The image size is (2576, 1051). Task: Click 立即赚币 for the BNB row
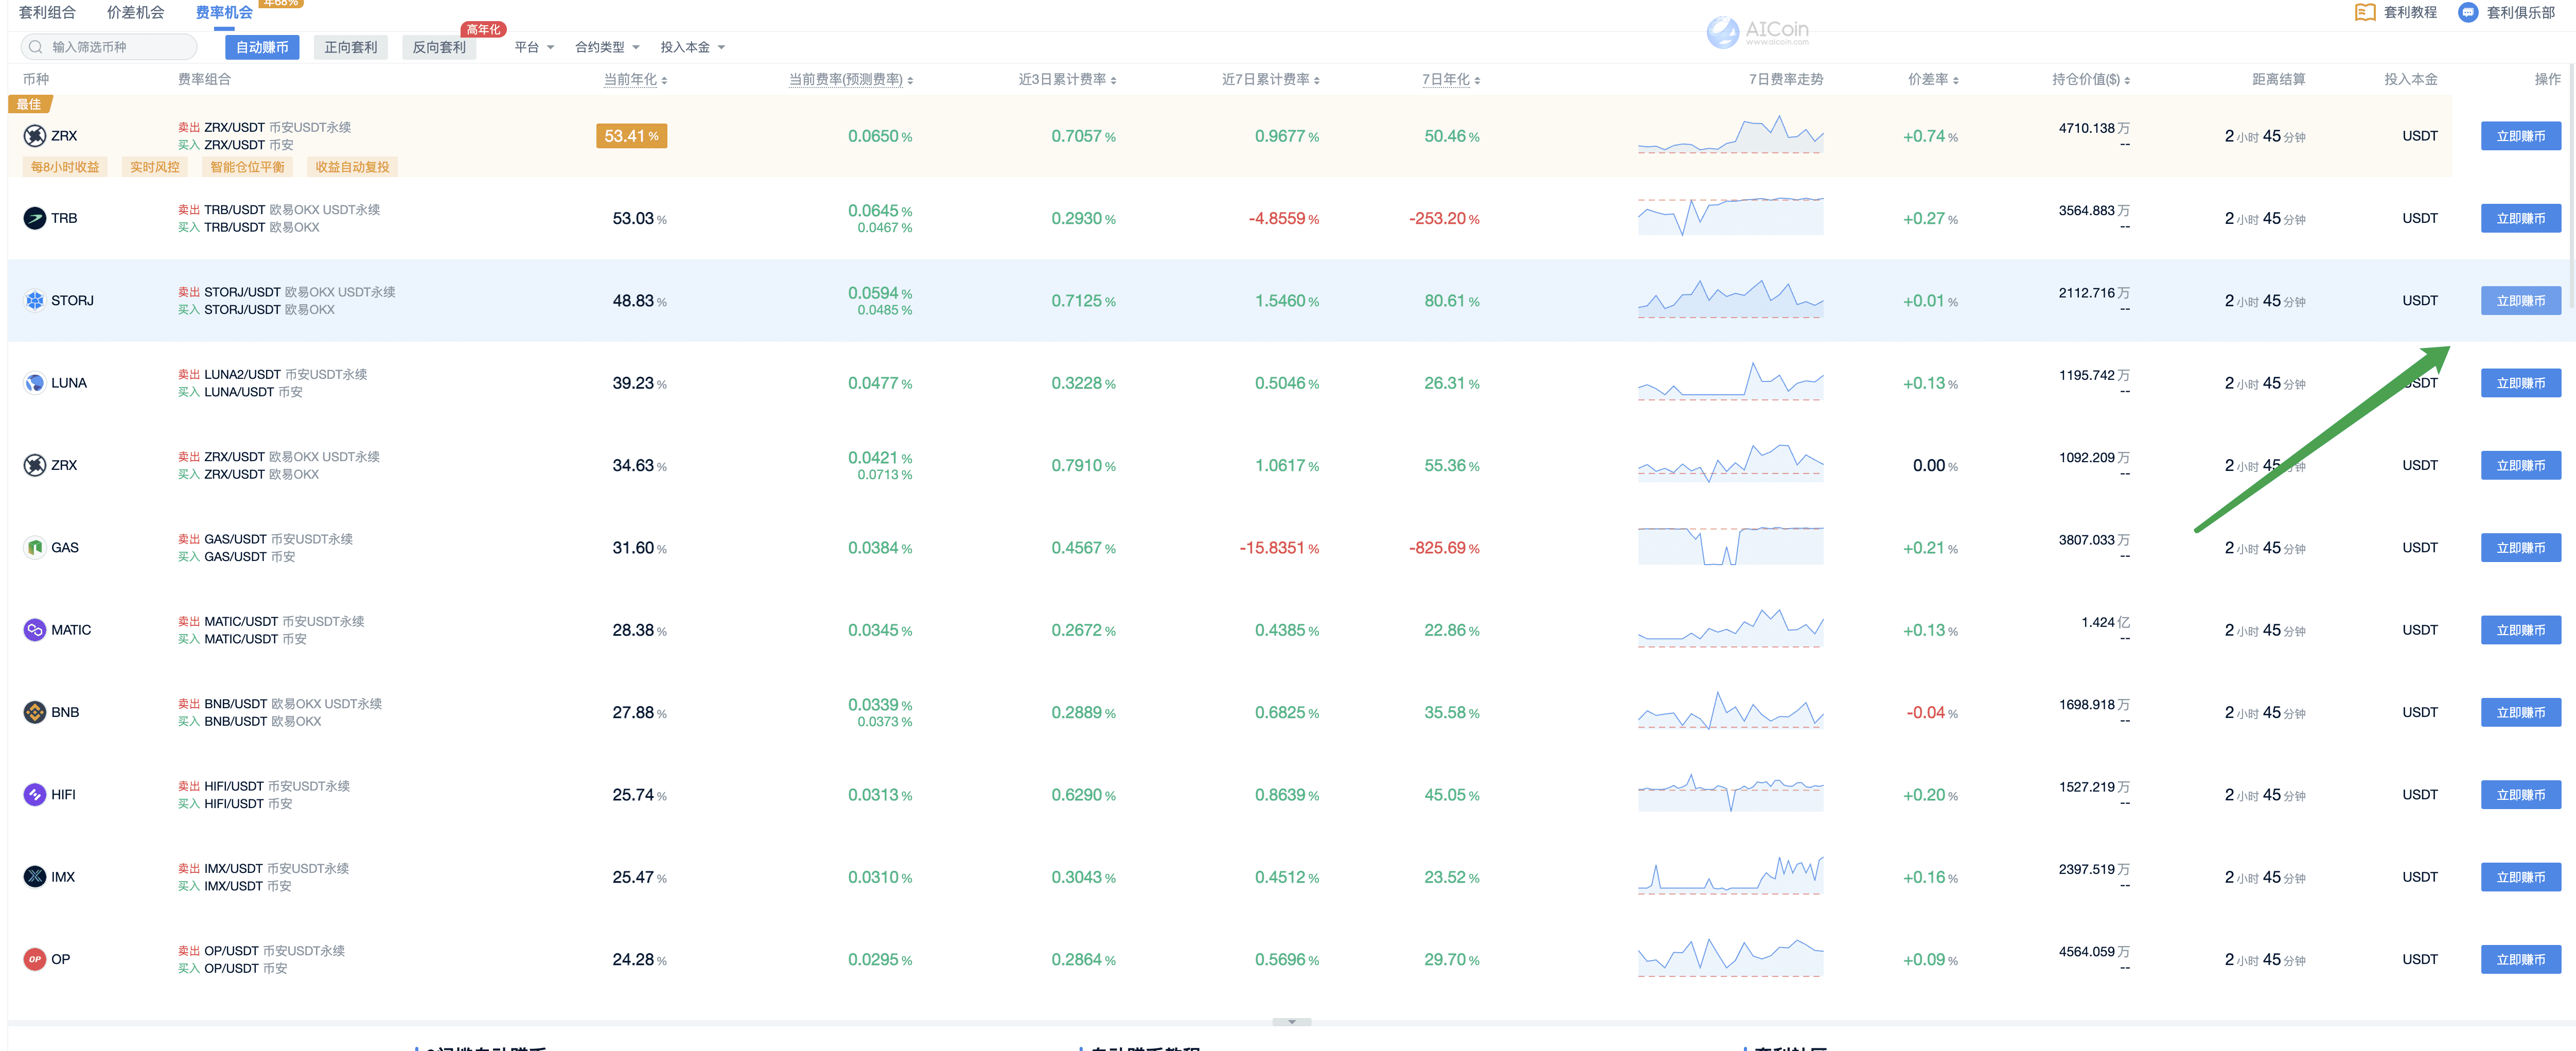click(x=2520, y=712)
